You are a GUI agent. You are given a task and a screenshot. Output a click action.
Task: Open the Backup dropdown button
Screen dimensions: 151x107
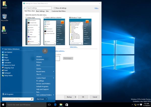(75, 97)
